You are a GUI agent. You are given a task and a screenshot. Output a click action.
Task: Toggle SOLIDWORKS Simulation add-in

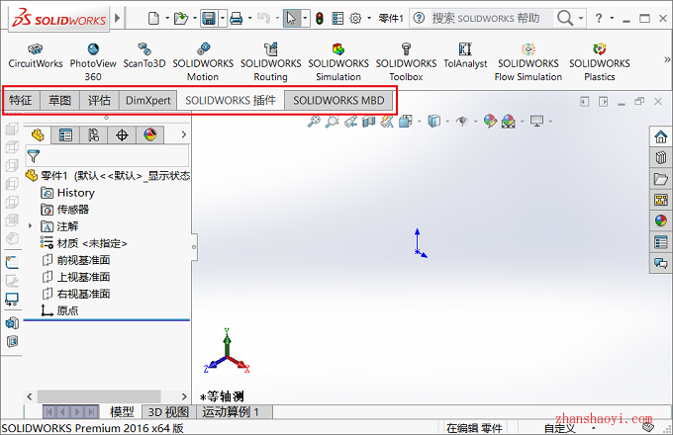pyautogui.click(x=338, y=62)
